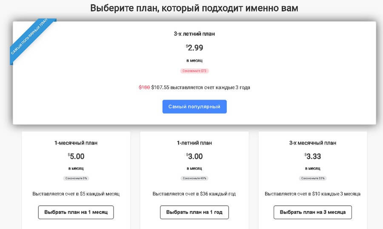Click the "Сэкономьте 33%" savings badge
Screen dimensions: 383x229
click(312, 178)
